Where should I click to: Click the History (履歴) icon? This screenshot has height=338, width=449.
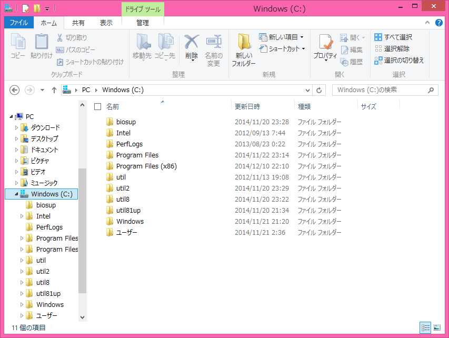[x=344, y=62]
